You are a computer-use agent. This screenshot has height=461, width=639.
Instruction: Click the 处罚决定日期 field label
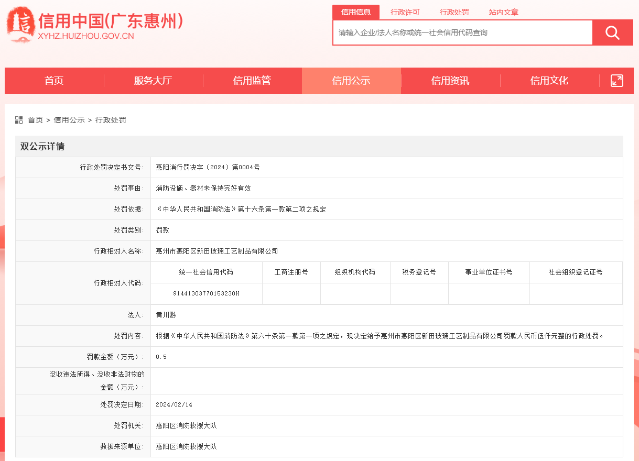122,405
